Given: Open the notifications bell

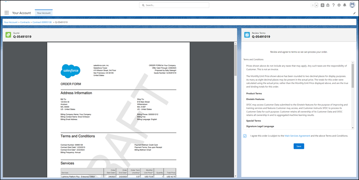Looking at the screenshot, I should tap(345, 5).
